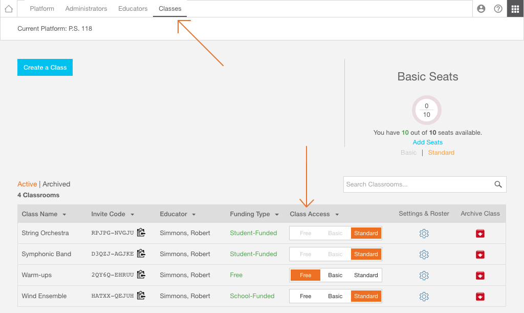Set Wind Ensemble access to Free

pyautogui.click(x=305, y=296)
